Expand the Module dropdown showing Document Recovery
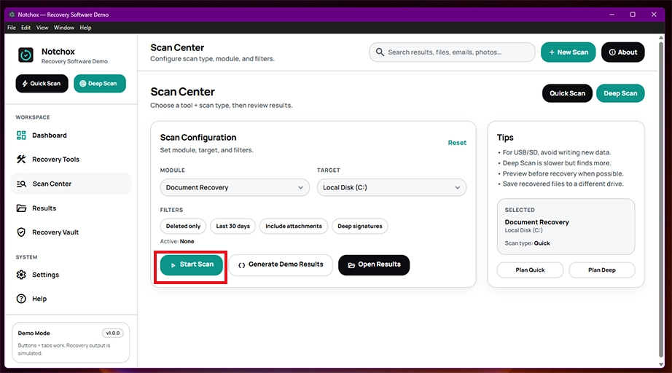The width and height of the screenshot is (672, 373). point(235,187)
